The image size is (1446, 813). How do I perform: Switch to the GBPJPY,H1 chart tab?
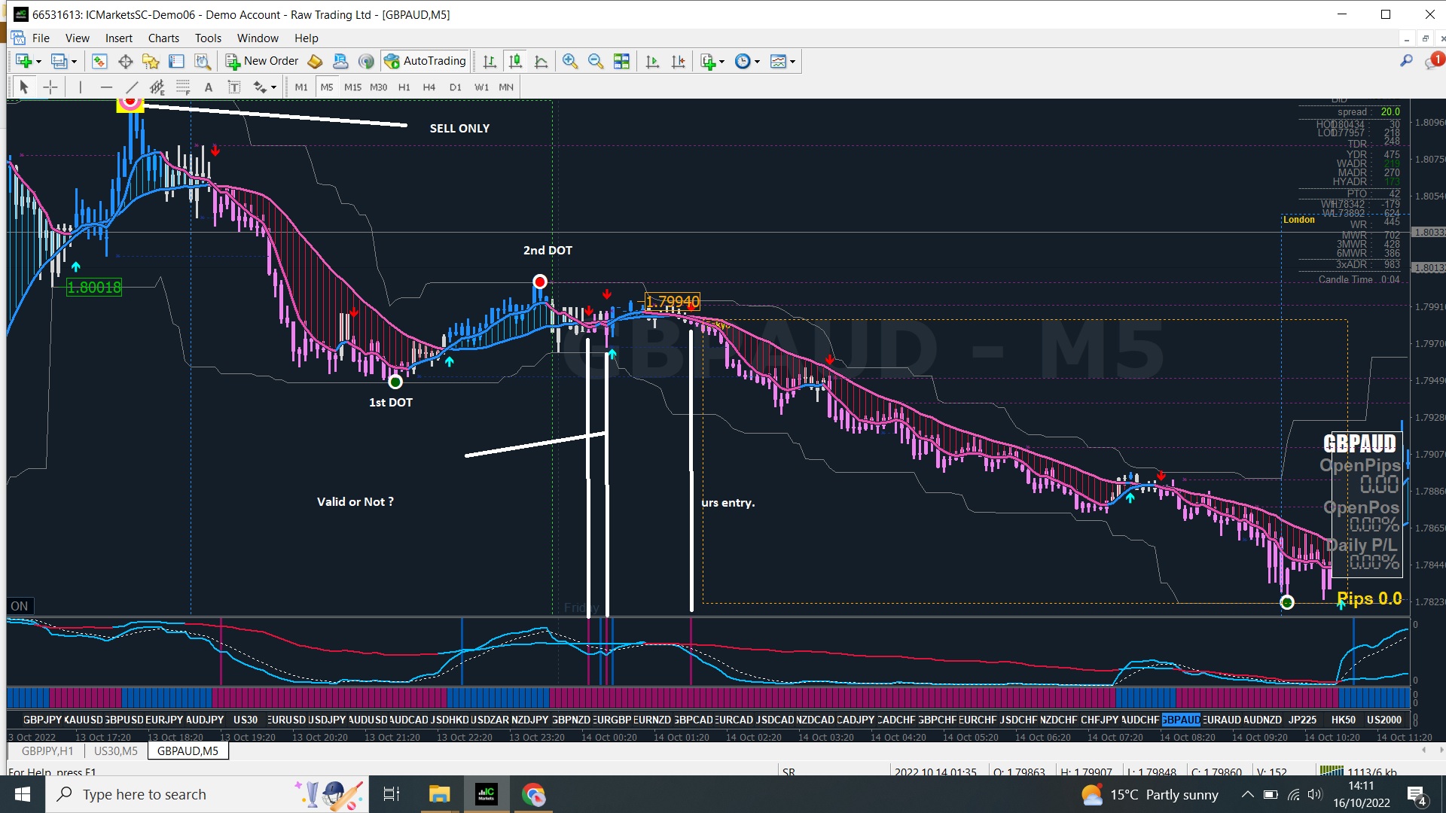pos(47,751)
